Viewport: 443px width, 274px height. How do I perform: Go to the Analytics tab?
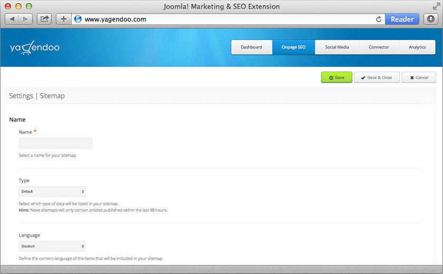[417, 47]
